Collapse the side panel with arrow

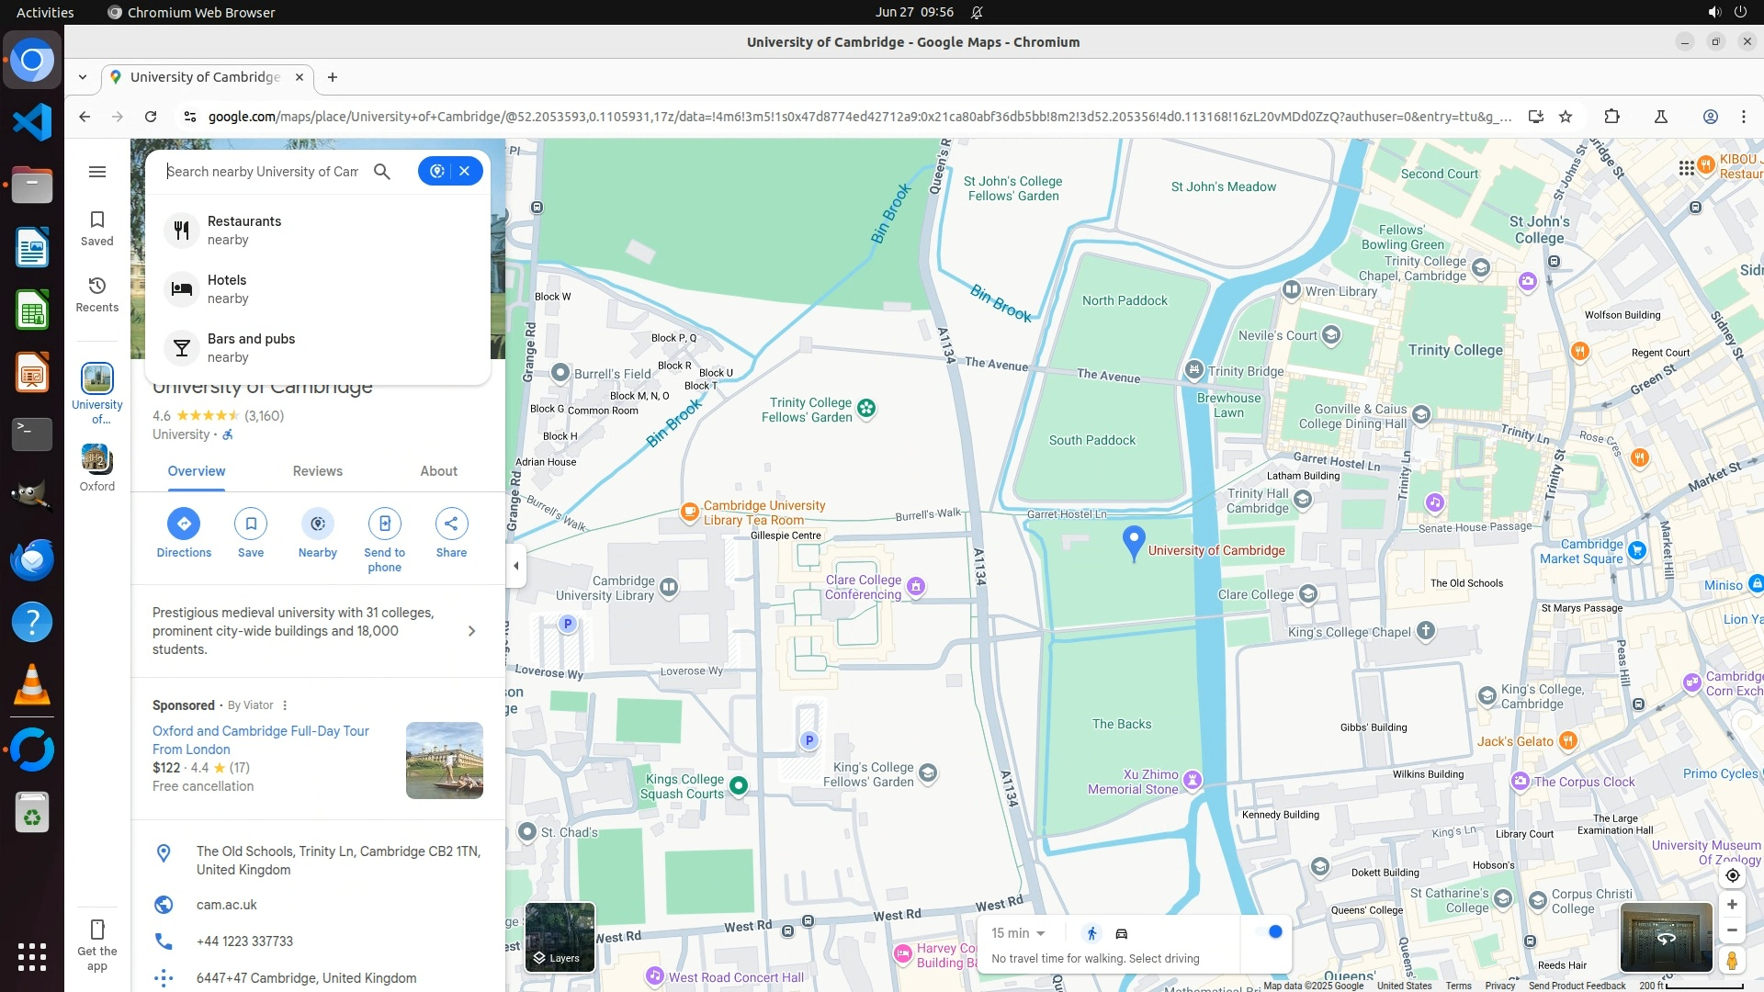516,566
